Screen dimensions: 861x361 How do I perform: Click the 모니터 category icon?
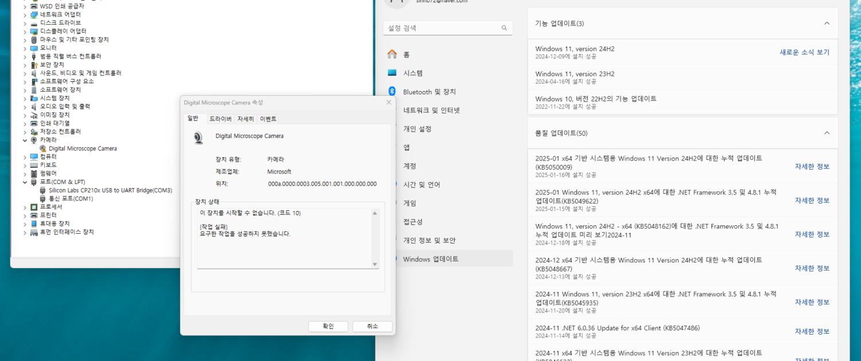pos(34,48)
